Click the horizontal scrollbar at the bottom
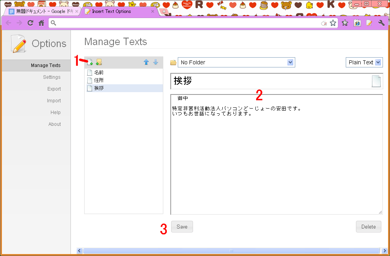 231,251
